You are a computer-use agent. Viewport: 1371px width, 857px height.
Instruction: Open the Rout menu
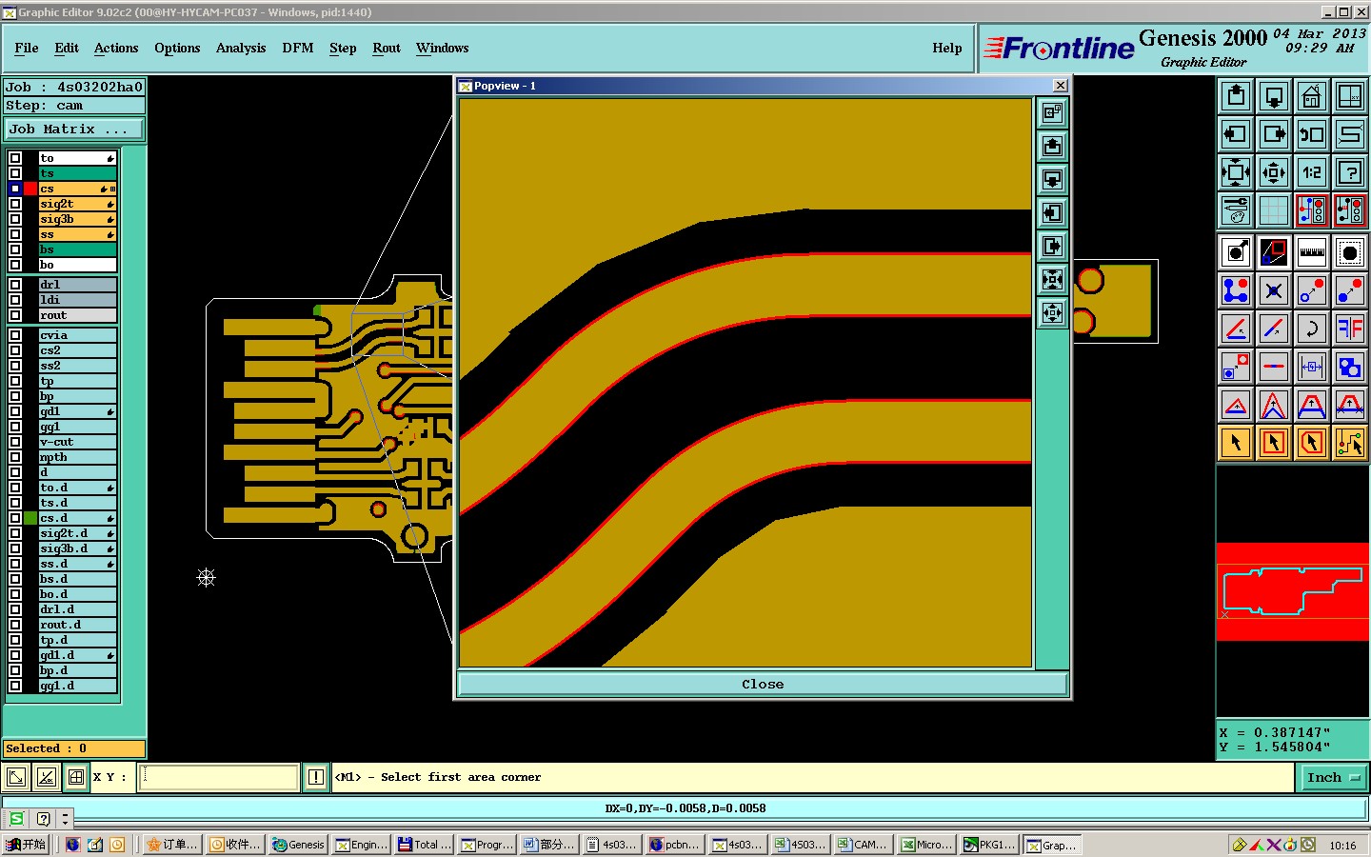386,48
